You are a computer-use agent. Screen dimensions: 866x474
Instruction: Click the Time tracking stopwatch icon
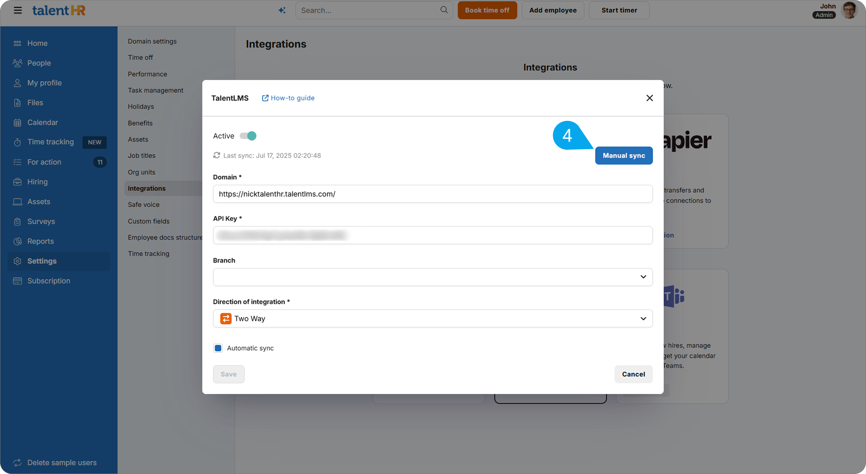(17, 142)
